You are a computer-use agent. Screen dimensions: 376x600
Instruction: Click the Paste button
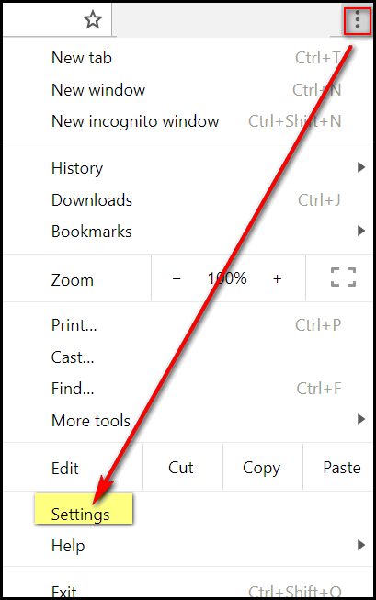[338, 468]
